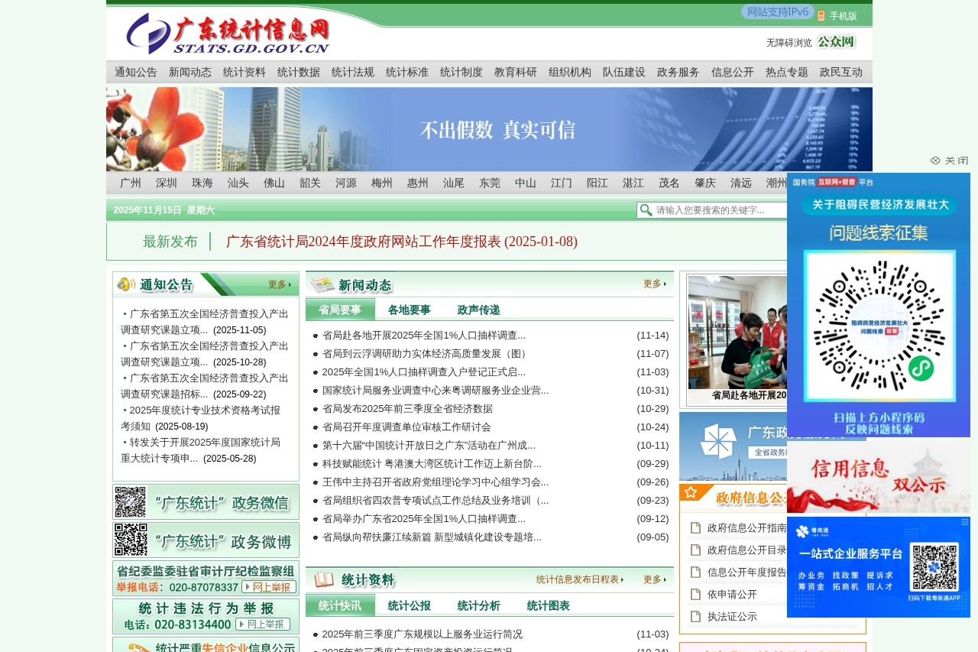Click the 手机版 mobile phone icon
The image size is (978, 652).
(x=821, y=15)
